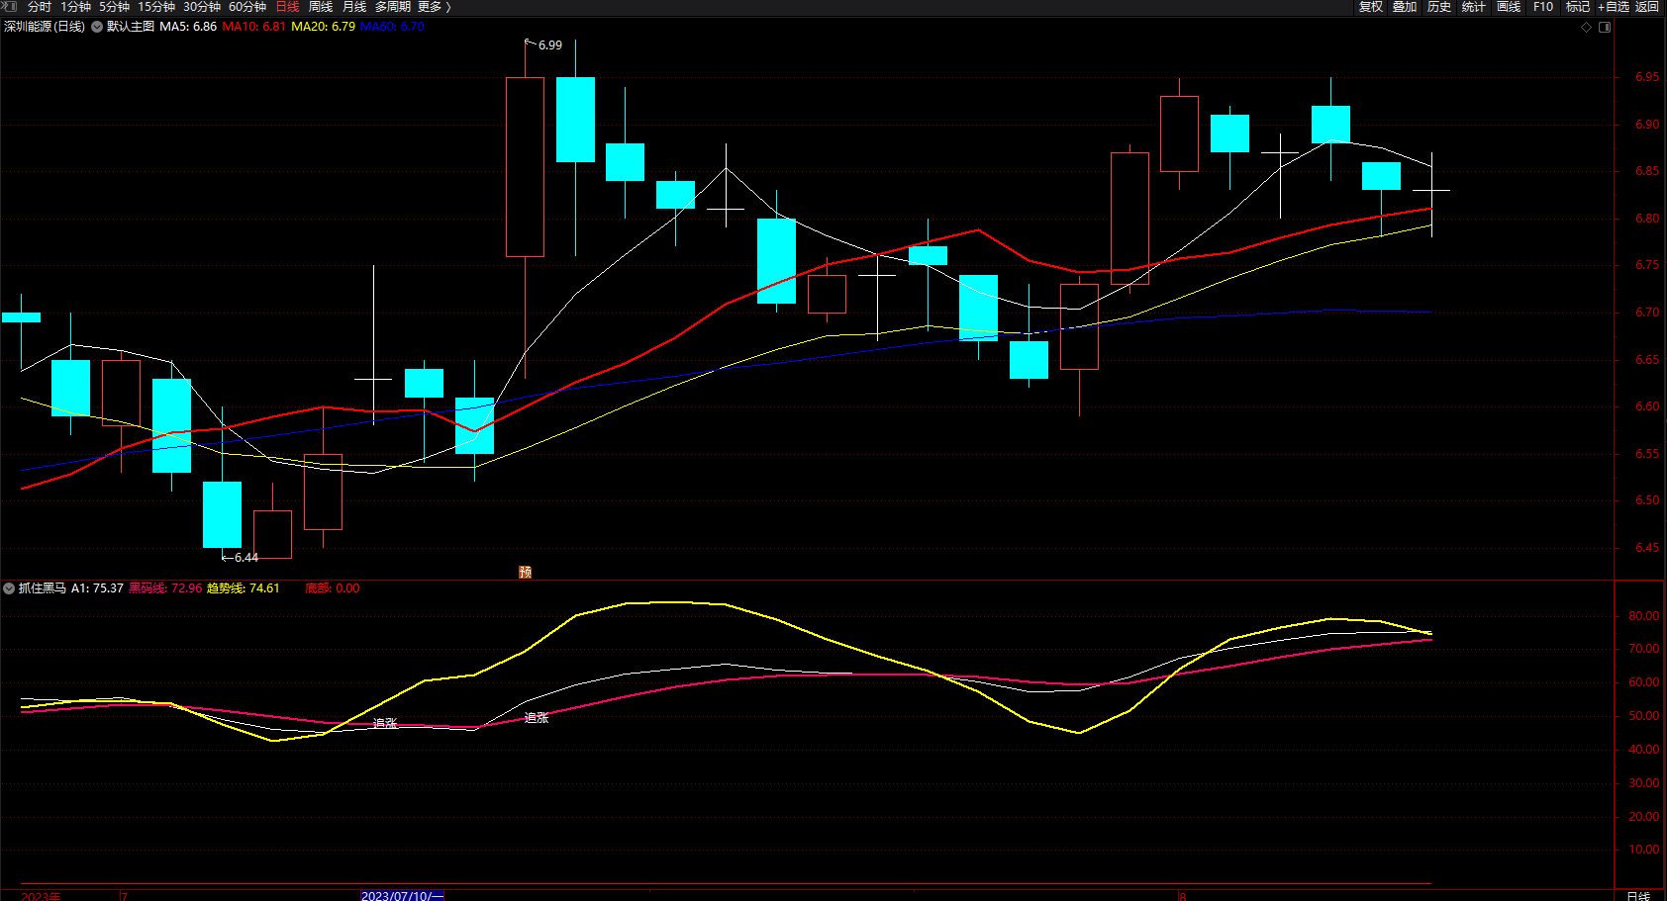Click the 复权 button
Screen dimensions: 1667x901
point(1371,7)
